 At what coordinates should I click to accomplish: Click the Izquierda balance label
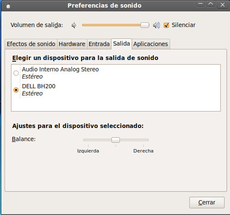pyautogui.click(x=88, y=151)
